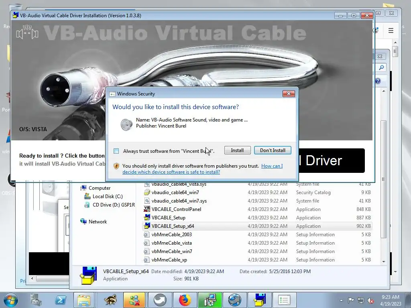Launch PowerShell from the taskbar
This screenshot has width=411, height=308.
pos(61,300)
